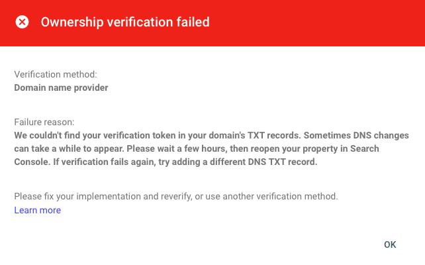Image resolution: width=425 pixels, height=265 pixels.
Task: Click empty area of red header banner
Action: (x=318, y=23)
